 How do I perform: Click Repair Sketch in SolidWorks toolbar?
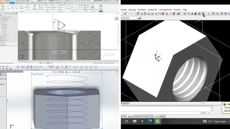pyautogui.click(x=57, y=67)
